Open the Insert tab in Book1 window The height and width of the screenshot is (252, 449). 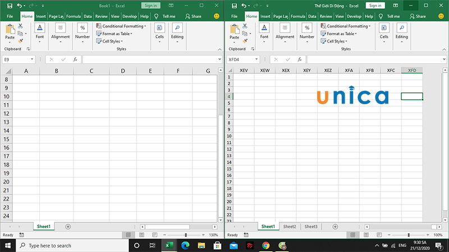point(41,16)
